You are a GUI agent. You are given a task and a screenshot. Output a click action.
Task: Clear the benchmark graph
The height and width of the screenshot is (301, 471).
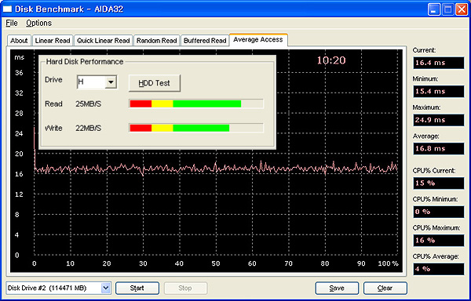point(385,288)
